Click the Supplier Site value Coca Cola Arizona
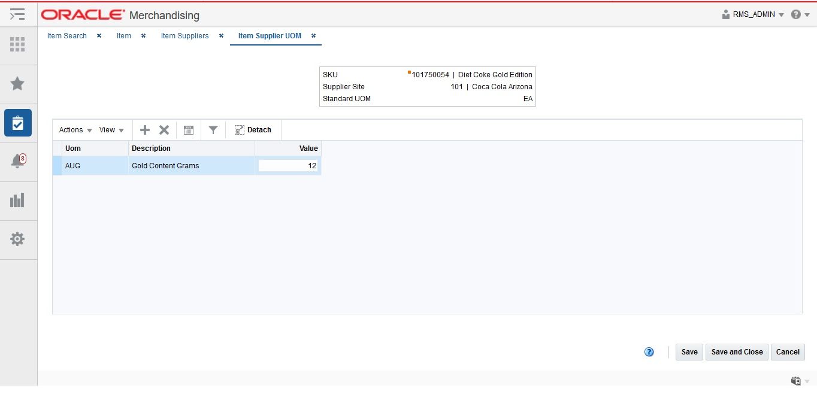Screen dimensions: 817x394 [x=491, y=87]
